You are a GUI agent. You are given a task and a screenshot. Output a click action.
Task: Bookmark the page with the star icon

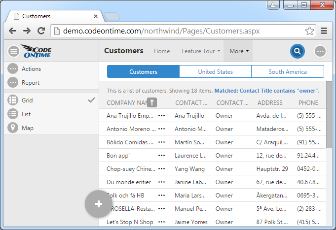coord(309,31)
